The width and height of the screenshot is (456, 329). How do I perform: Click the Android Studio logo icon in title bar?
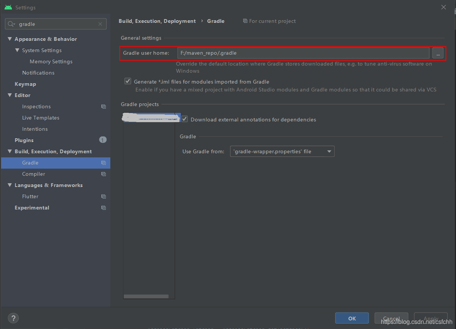tap(8, 7)
